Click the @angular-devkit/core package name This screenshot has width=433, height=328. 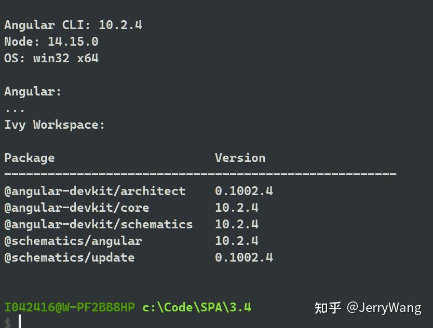coord(77,208)
